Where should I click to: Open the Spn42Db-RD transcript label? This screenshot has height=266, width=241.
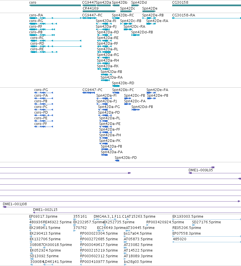(x=123, y=83)
